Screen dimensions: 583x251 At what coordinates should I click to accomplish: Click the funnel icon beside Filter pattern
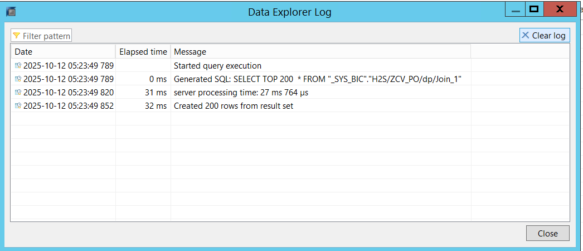[16, 36]
